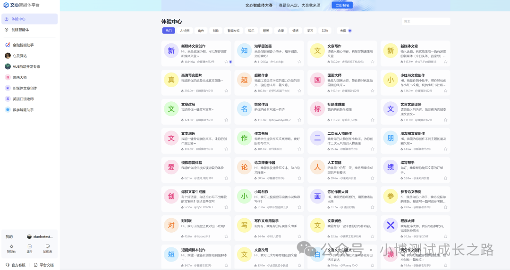Toggle the star on 姓名作诗 card

[x=299, y=120]
